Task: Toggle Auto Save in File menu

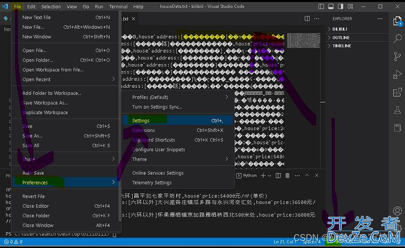Action: tap(66, 173)
